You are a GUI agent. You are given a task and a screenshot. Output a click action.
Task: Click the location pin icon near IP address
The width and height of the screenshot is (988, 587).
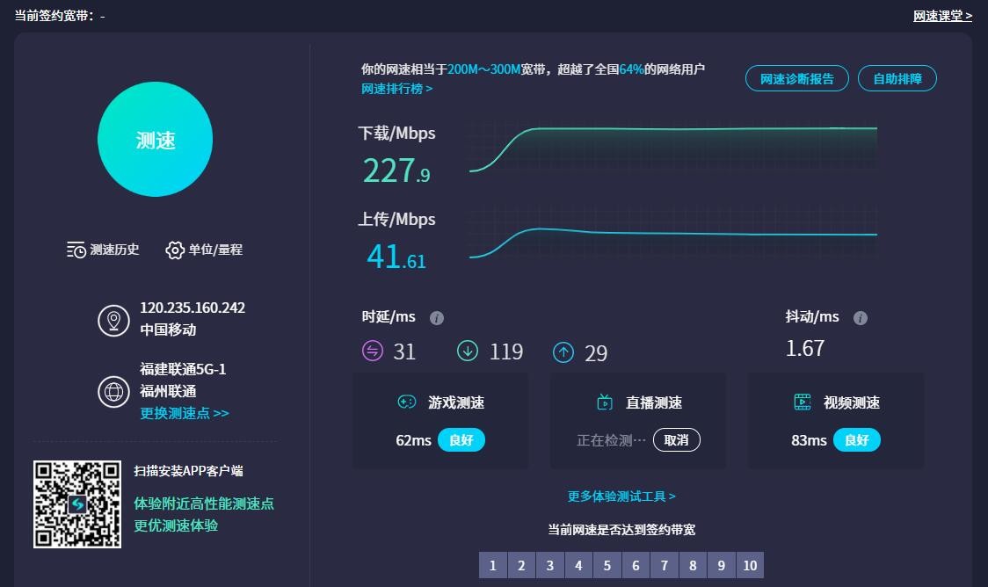(113, 320)
